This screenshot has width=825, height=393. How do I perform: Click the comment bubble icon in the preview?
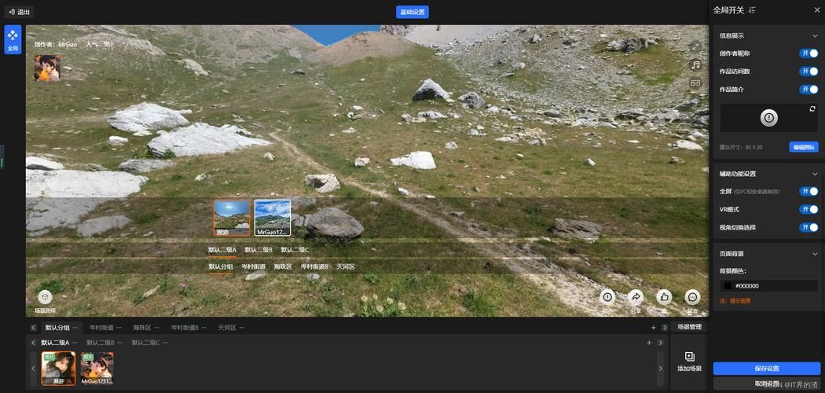[692, 297]
